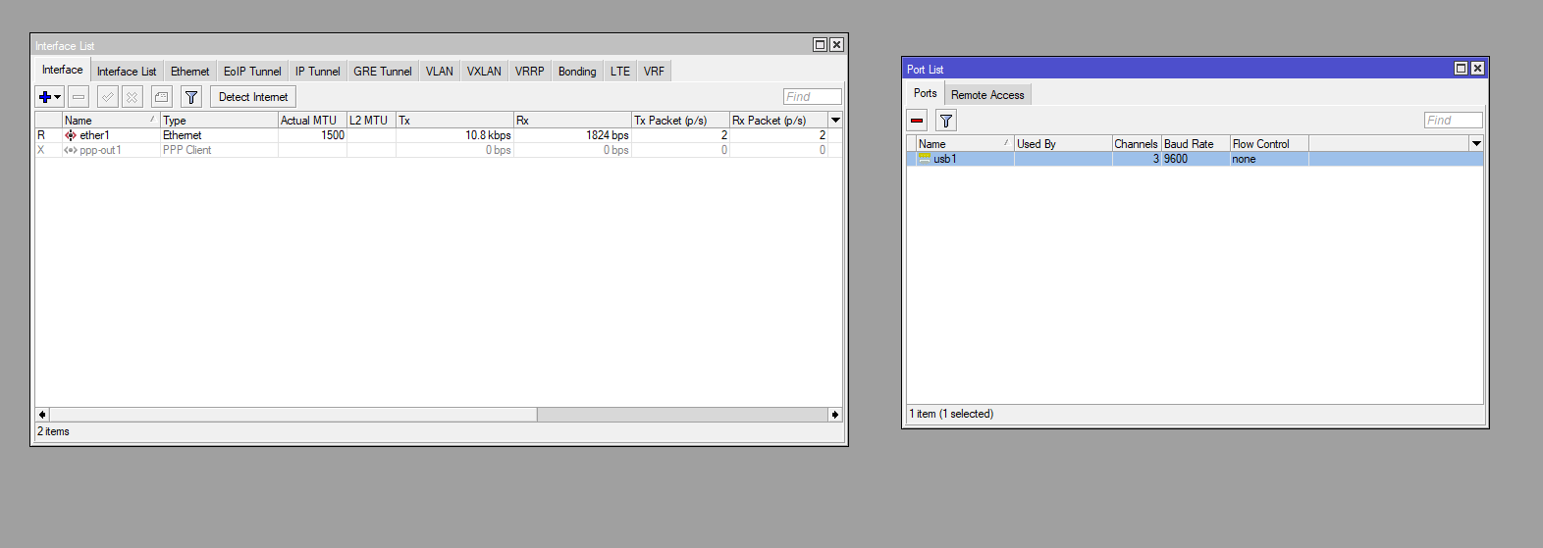Sort by Name column in Port List

pos(965,143)
